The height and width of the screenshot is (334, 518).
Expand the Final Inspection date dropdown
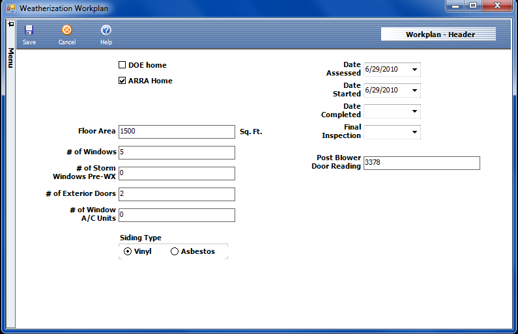point(414,132)
